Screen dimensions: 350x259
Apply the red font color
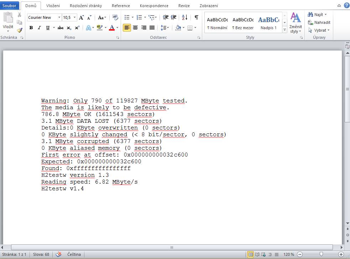(x=112, y=28)
